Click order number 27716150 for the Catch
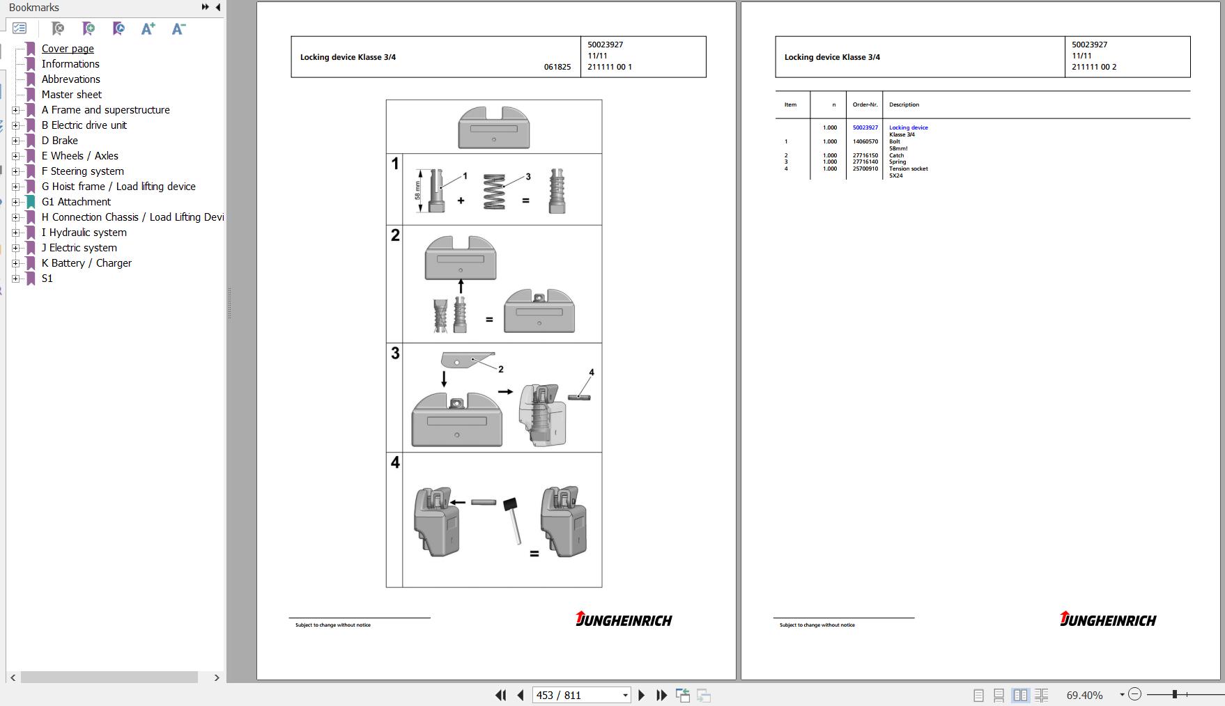 tap(865, 155)
